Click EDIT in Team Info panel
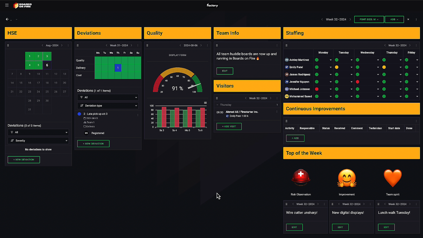The image size is (423, 238). [x=225, y=71]
